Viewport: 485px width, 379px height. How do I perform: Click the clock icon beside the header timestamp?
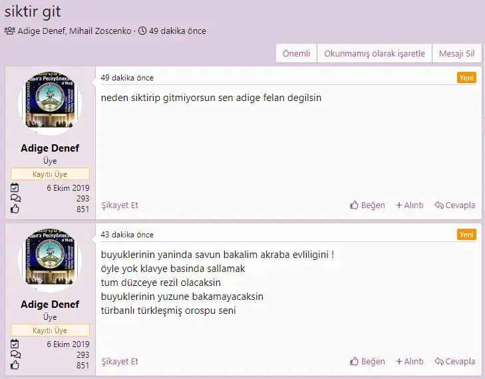click(142, 31)
